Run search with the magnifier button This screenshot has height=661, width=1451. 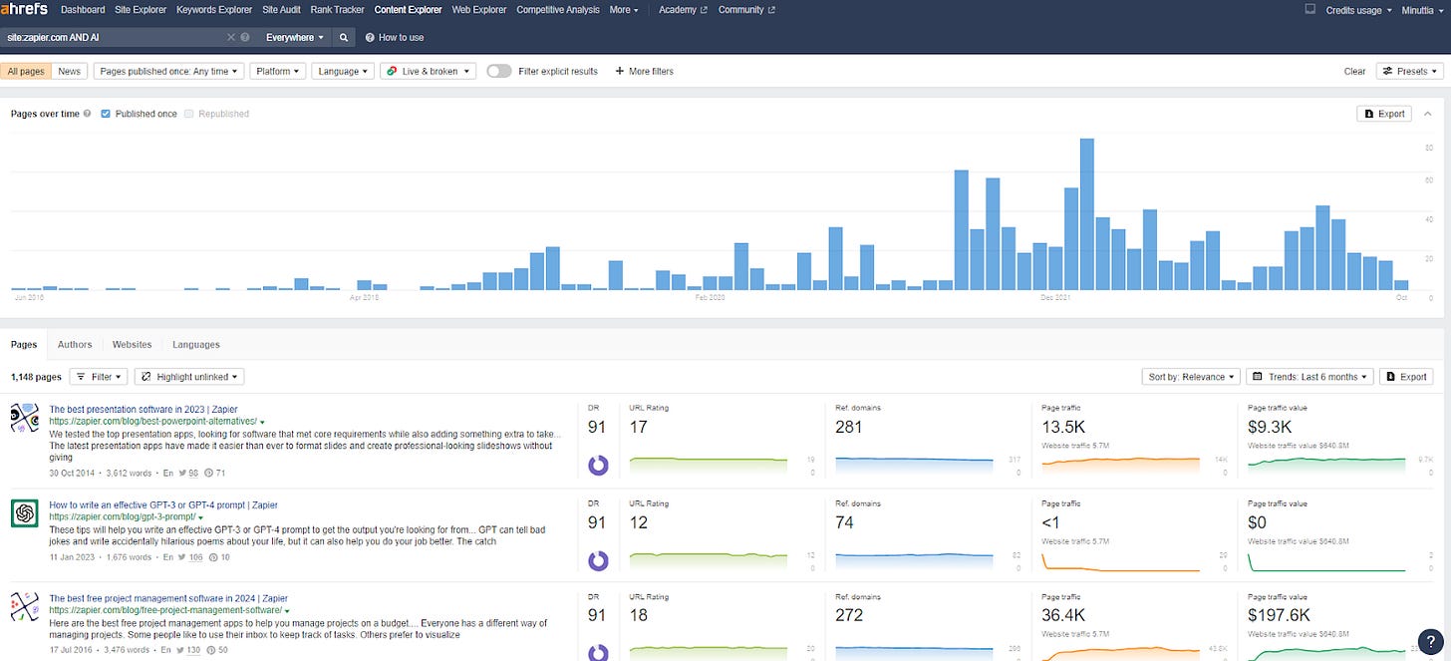point(343,37)
